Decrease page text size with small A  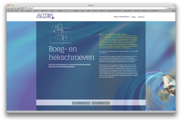(15, 8)
